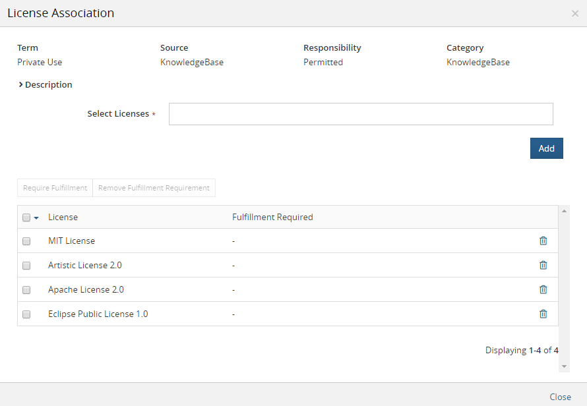587x406 pixels.
Task: Delete the MIT License entry
Action: [x=543, y=241]
